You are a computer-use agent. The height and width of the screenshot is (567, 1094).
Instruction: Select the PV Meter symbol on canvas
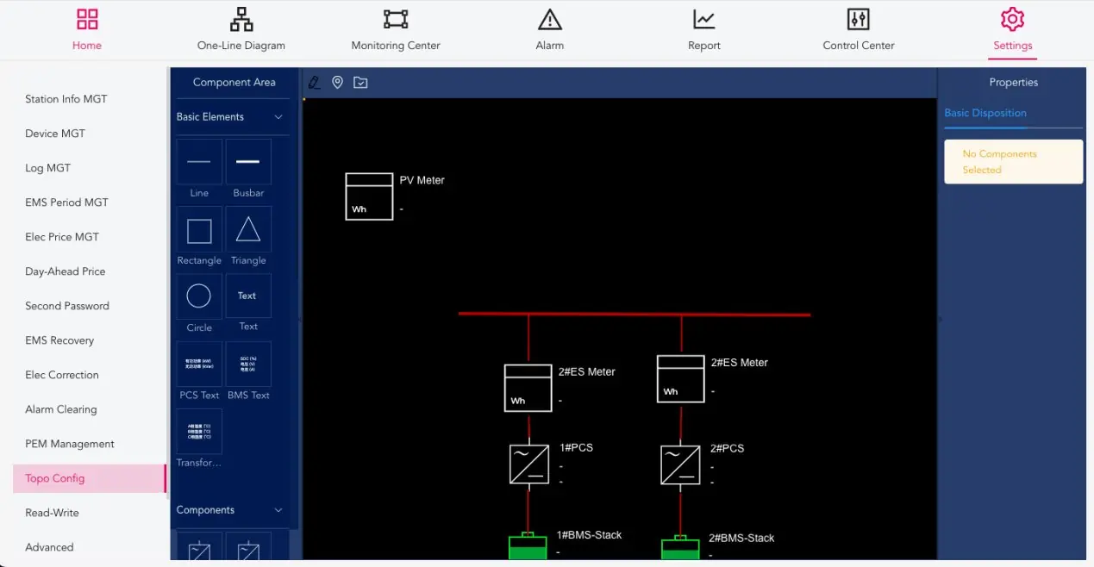369,196
